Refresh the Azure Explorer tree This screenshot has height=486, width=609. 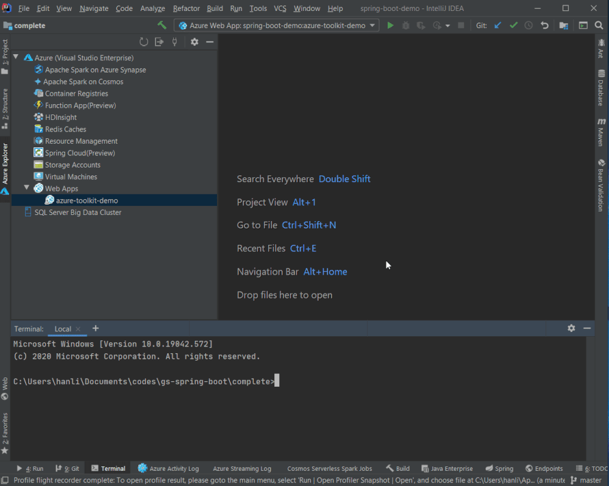click(144, 42)
